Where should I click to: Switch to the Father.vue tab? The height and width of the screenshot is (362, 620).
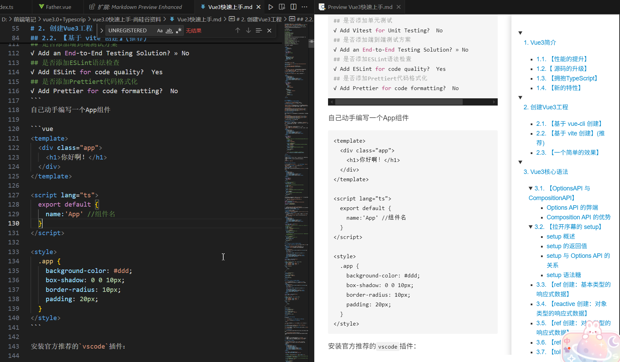58,7
